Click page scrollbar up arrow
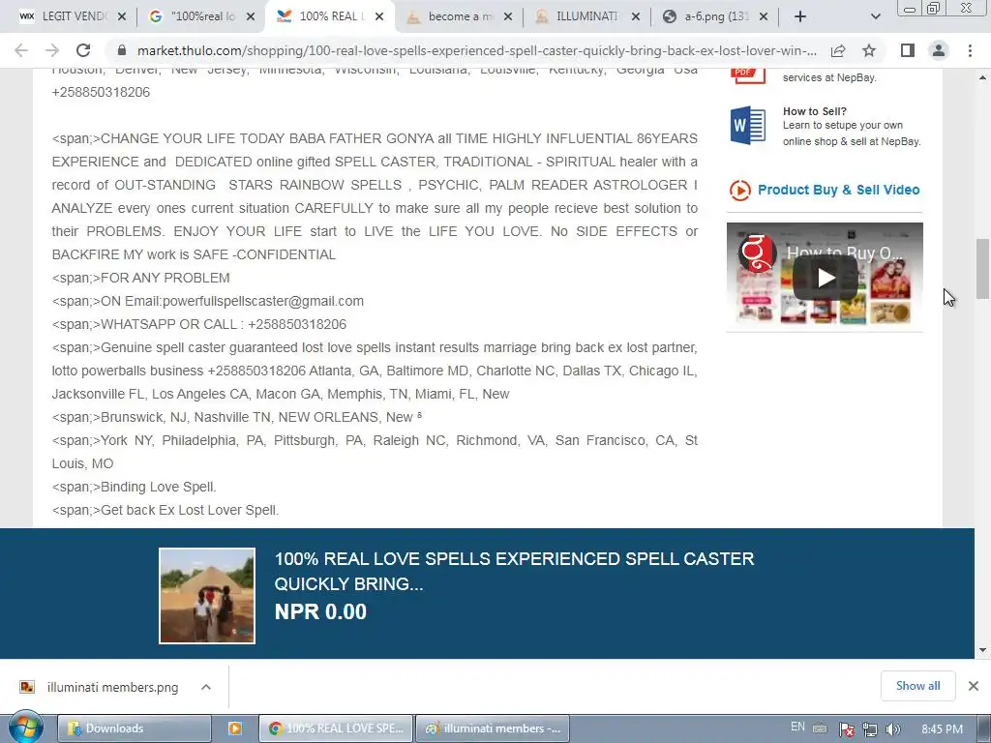The image size is (991, 743). [982, 77]
